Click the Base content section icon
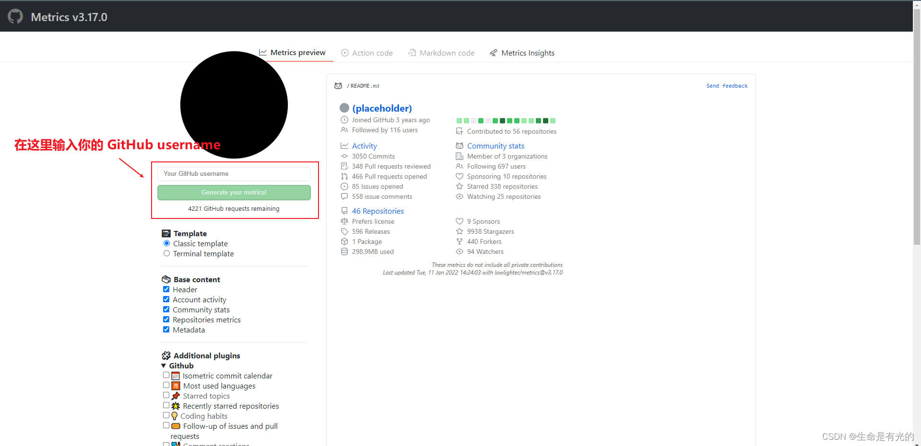This screenshot has width=921, height=446. [166, 279]
